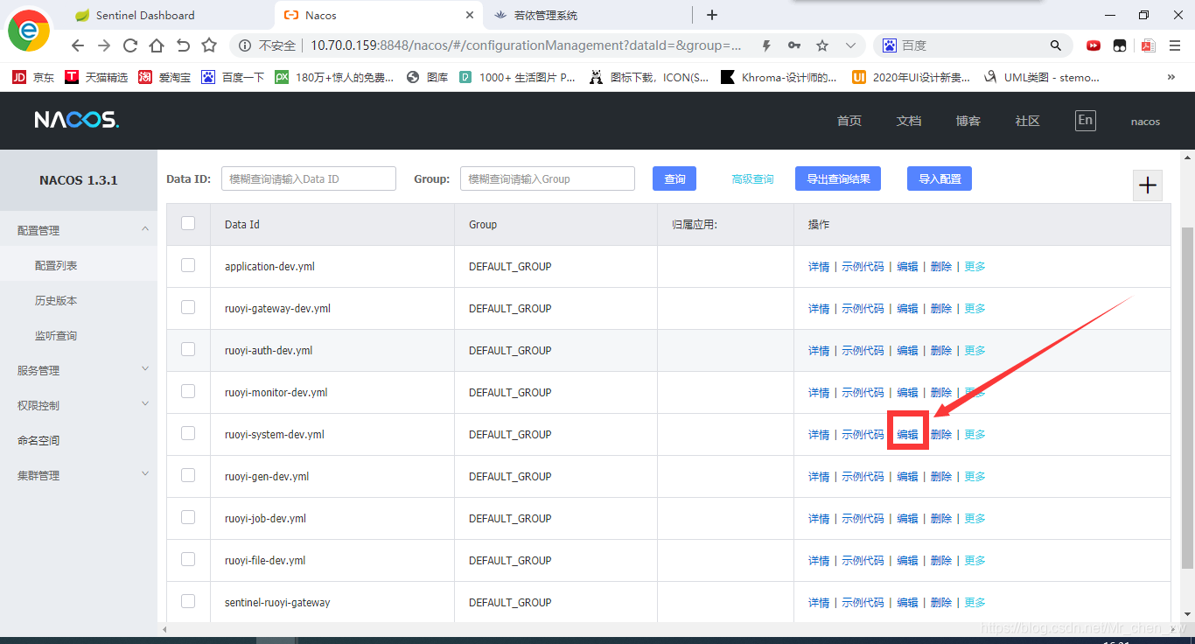Click 删除 for ruoyi-job-dev.yml

point(941,519)
